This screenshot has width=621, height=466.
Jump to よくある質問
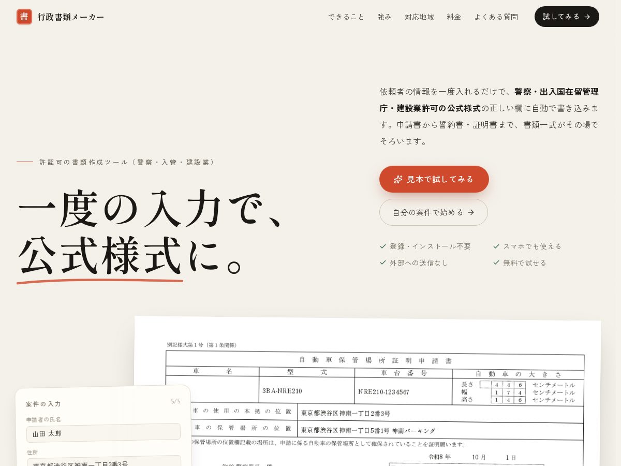click(496, 17)
